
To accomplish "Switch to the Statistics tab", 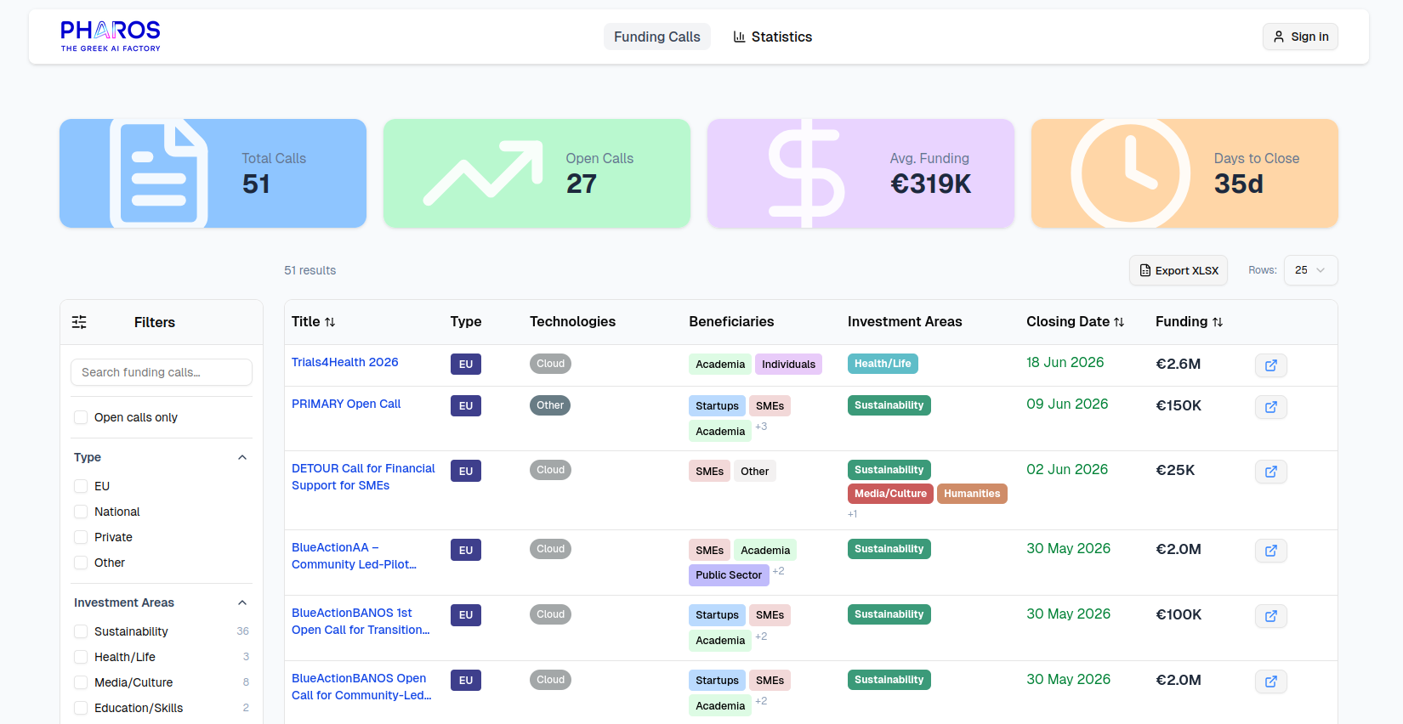I will pyautogui.click(x=772, y=37).
